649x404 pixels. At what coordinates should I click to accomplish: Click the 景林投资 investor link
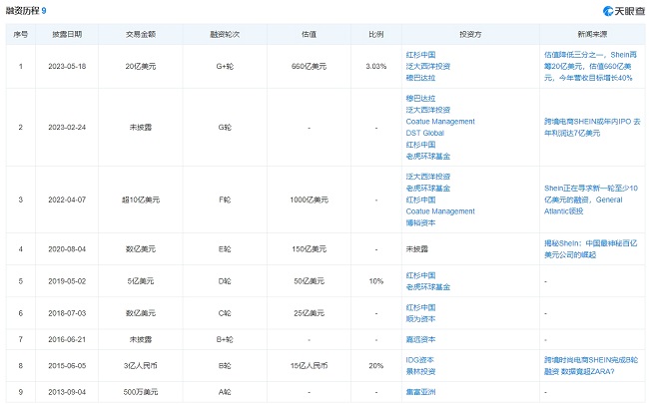[420, 372]
